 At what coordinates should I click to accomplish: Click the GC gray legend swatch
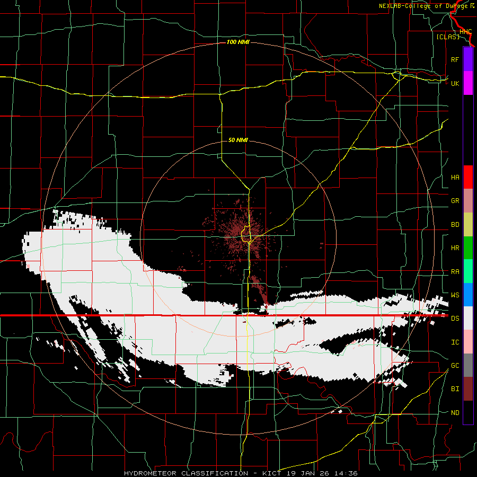click(468, 365)
